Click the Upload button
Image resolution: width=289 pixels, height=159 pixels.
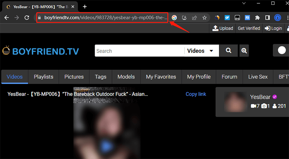(x=223, y=28)
